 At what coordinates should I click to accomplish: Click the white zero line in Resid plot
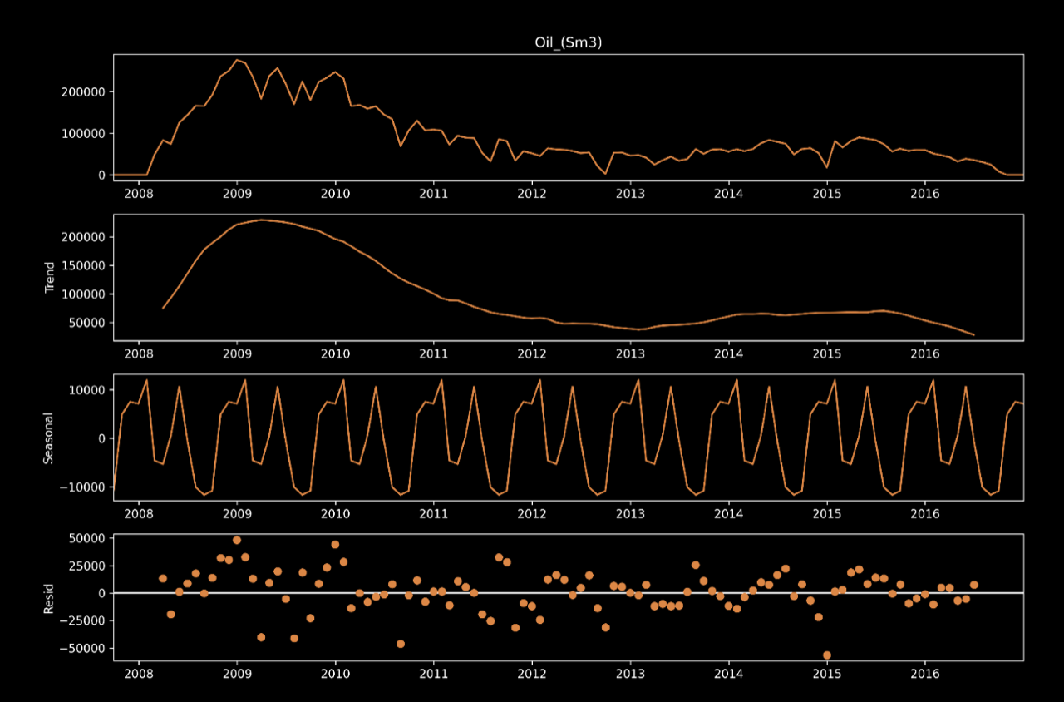point(568,593)
